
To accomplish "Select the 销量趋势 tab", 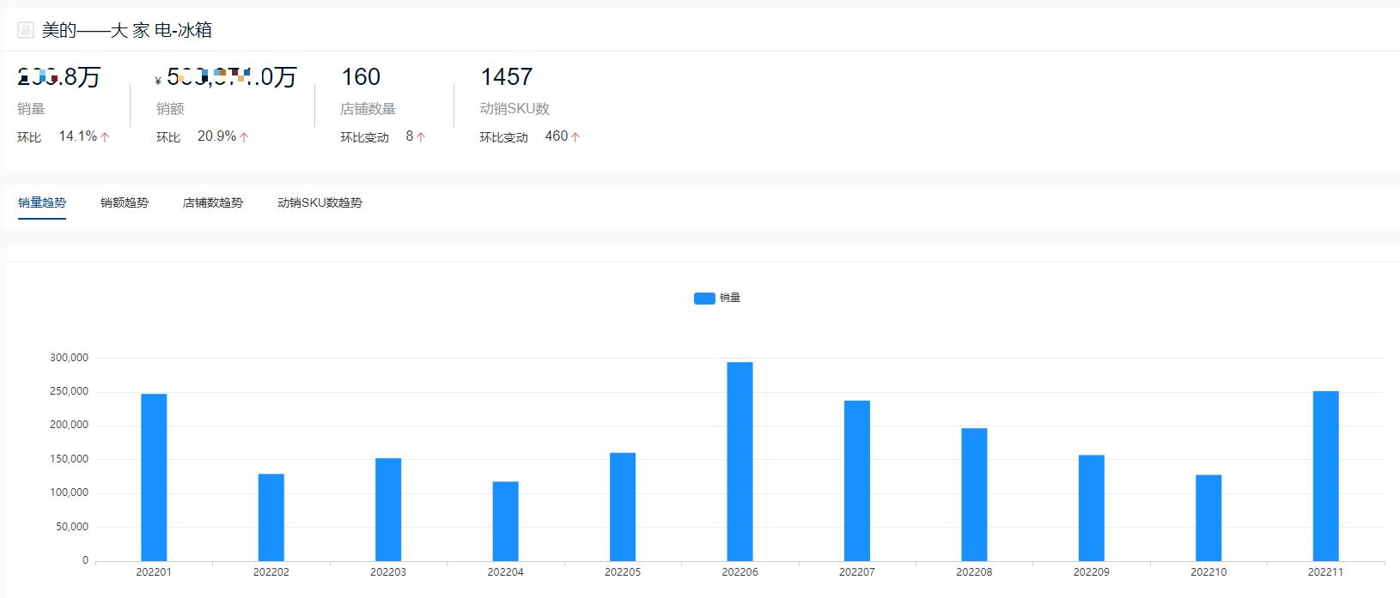I will (x=42, y=202).
